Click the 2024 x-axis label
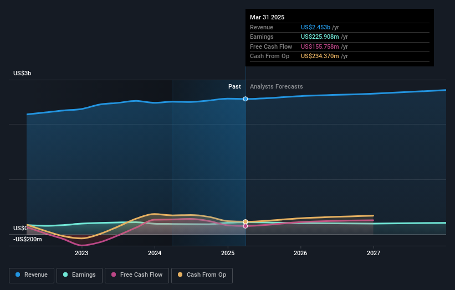The width and height of the screenshot is (455, 290). pos(155,253)
